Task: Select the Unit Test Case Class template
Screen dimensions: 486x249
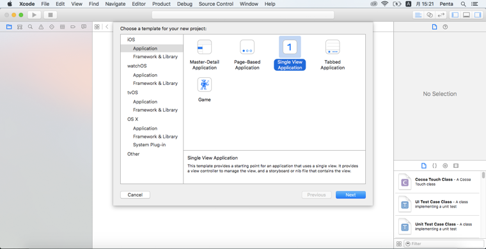Action: 437,227
